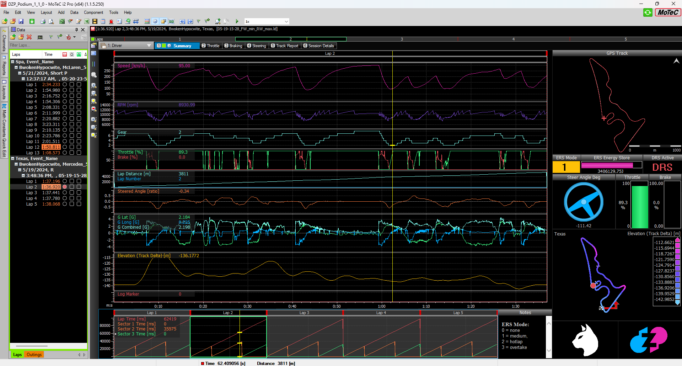Click the green MoTeC online refresh icon
The image size is (682, 366).
648,12
